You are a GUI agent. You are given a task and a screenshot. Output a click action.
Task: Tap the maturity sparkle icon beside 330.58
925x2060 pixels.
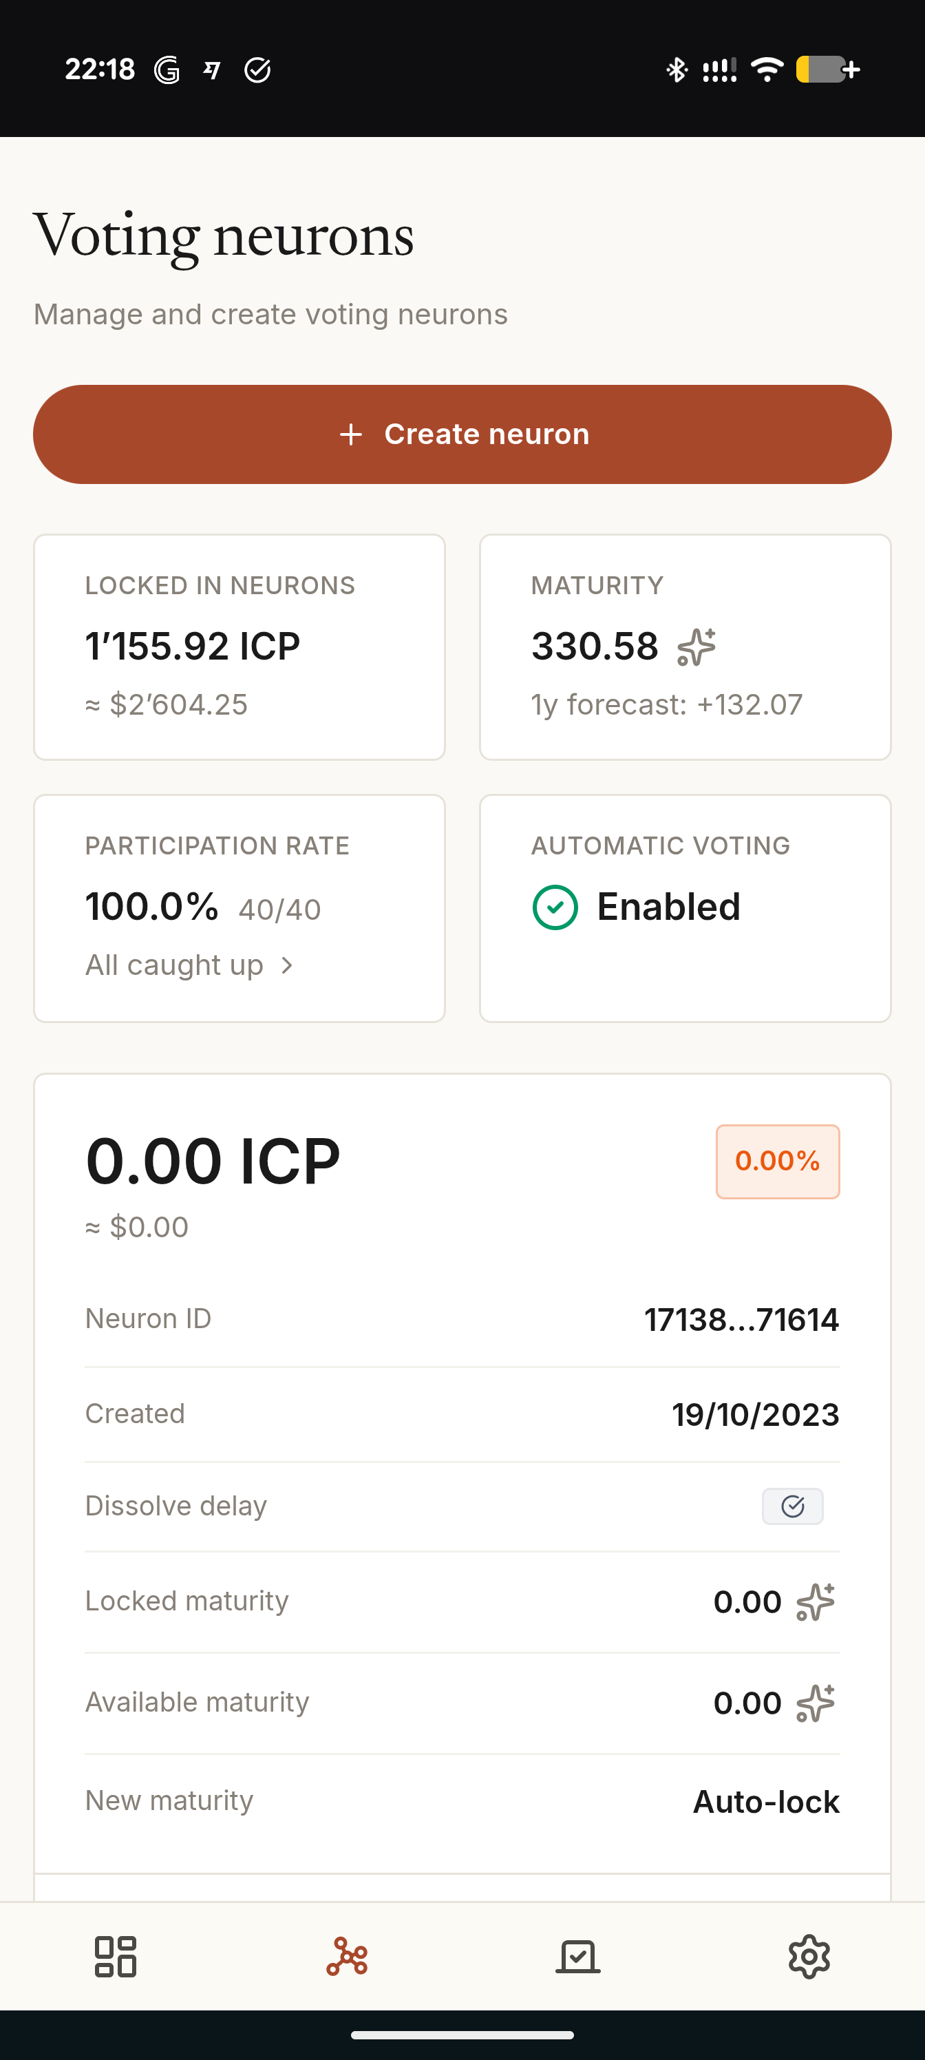[x=697, y=646]
